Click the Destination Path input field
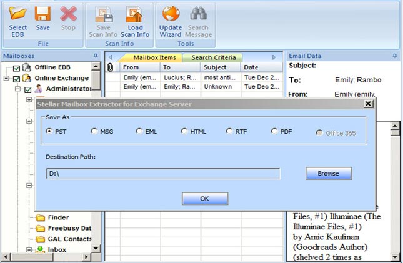403x263 pixels. point(163,174)
